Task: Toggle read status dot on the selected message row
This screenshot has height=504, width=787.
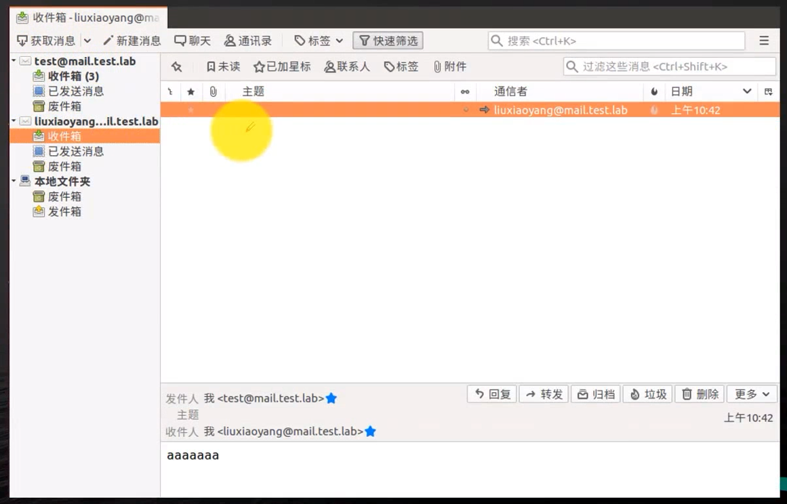Action: tap(466, 110)
